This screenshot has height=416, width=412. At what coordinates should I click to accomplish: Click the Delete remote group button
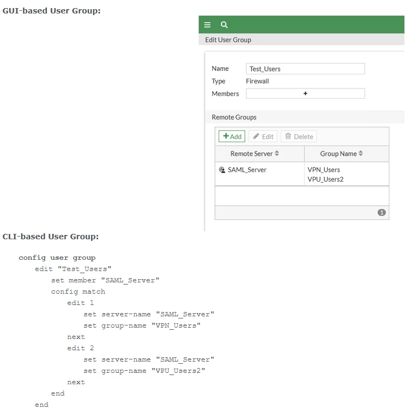pos(299,136)
